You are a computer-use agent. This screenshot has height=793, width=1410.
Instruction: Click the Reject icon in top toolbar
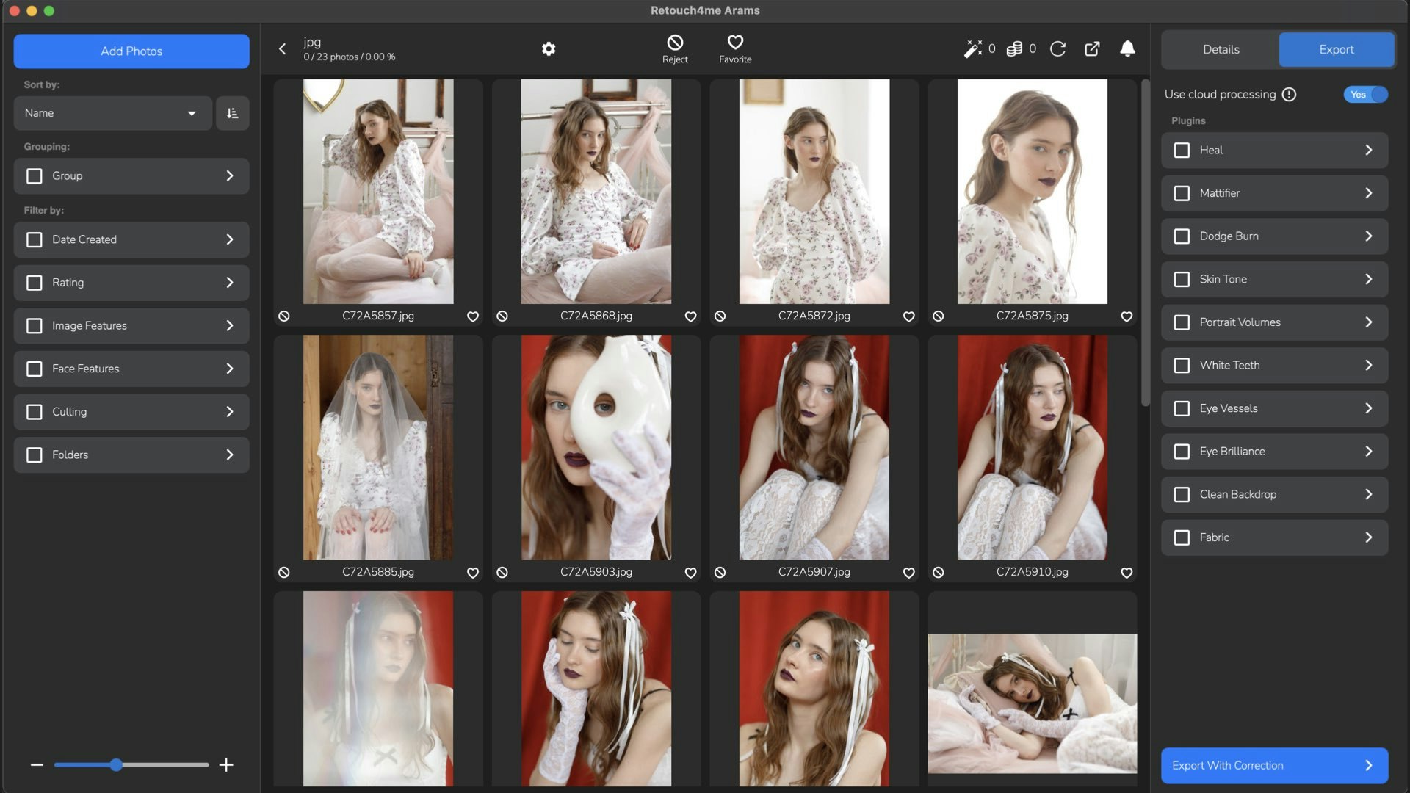tap(675, 43)
